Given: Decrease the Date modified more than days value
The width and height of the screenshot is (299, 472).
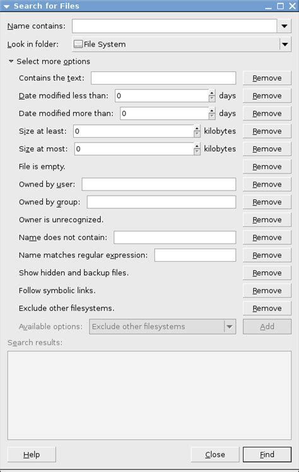Looking at the screenshot, I should point(212,117).
